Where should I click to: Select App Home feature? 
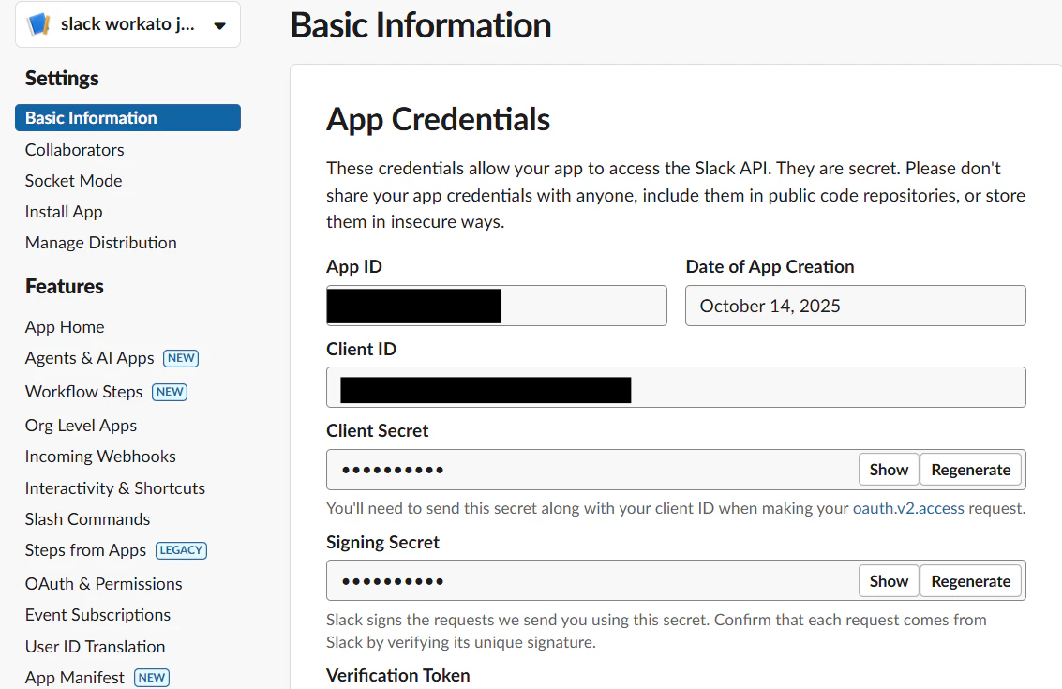(x=65, y=327)
